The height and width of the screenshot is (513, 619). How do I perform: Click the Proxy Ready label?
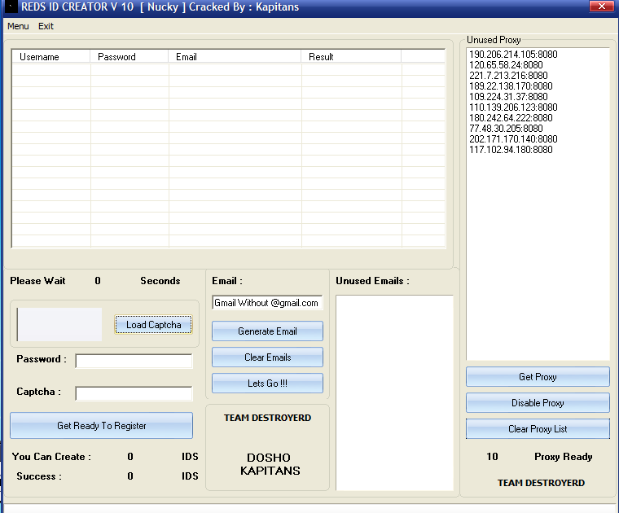(564, 457)
